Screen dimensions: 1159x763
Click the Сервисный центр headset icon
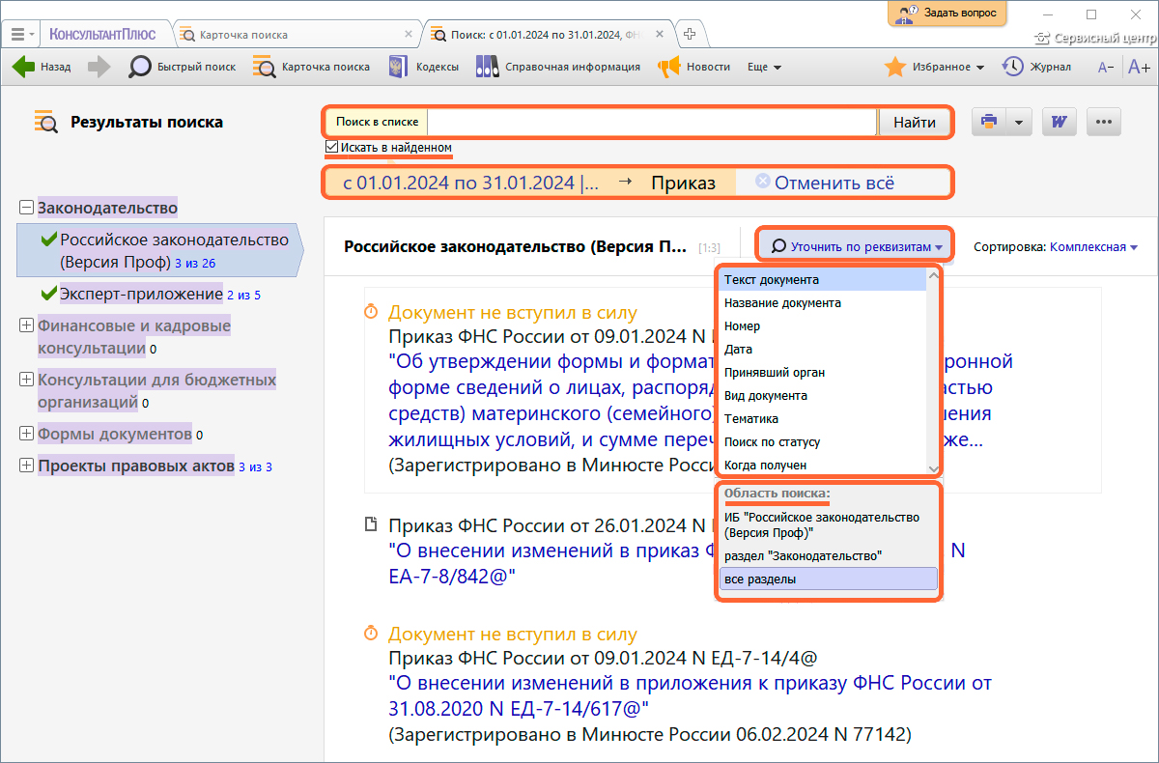coord(1041,39)
